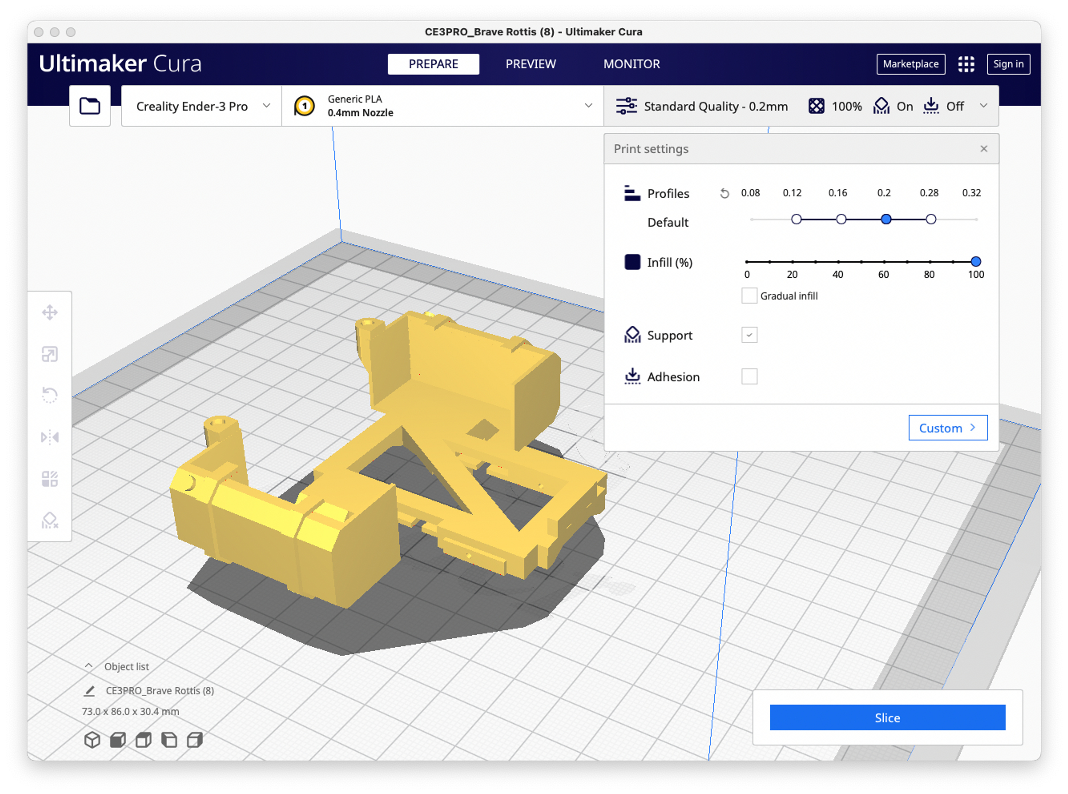Collapse the Object list expander

point(88,666)
